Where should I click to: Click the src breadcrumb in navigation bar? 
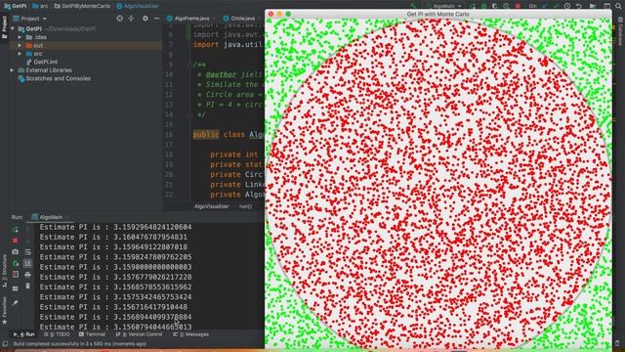(40, 6)
